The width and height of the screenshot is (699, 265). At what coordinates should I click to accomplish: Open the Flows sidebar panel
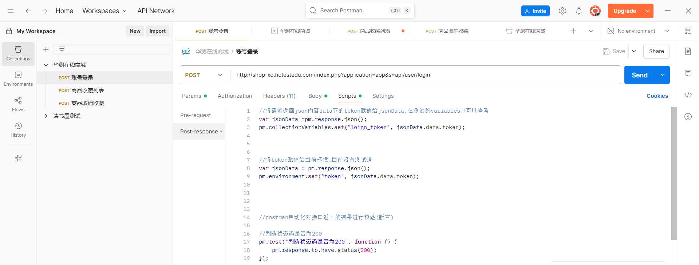pos(18,105)
